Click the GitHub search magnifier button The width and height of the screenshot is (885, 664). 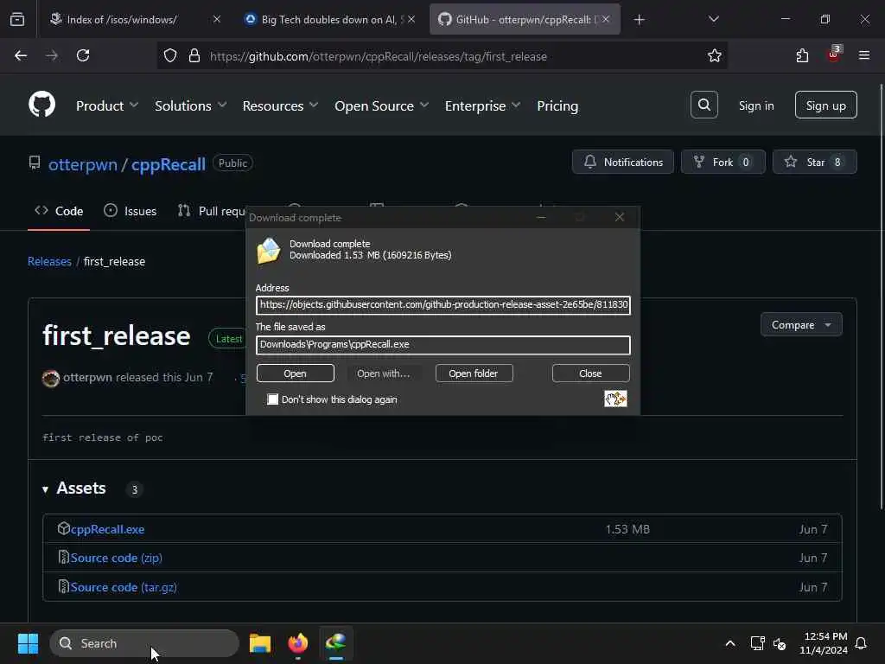coord(704,105)
